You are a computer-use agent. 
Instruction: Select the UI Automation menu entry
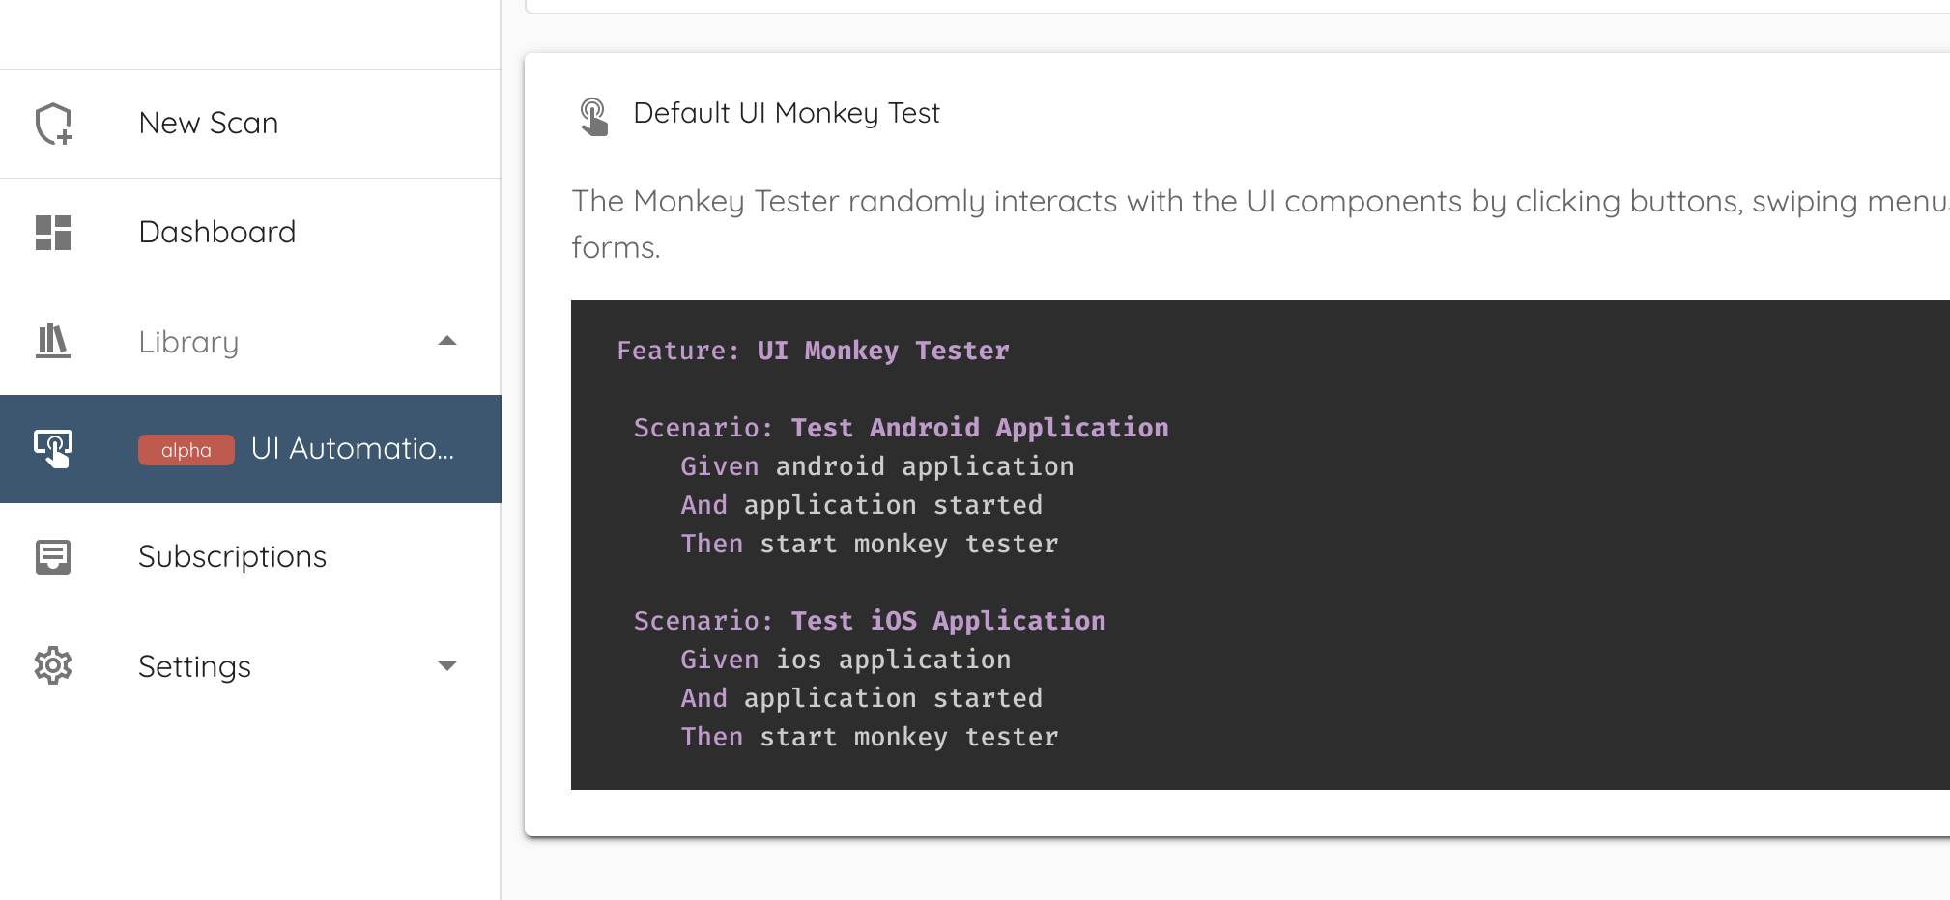tap(250, 449)
